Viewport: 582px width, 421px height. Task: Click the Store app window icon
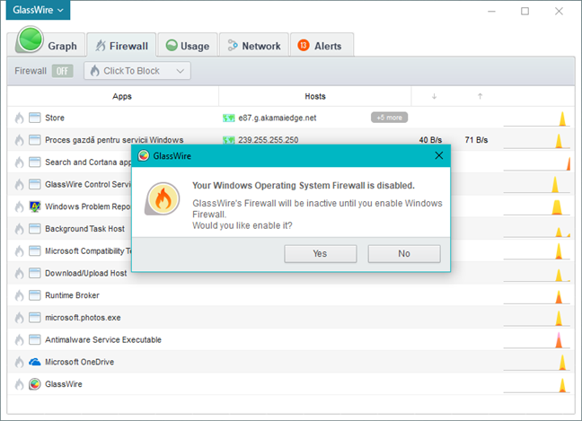pos(34,118)
